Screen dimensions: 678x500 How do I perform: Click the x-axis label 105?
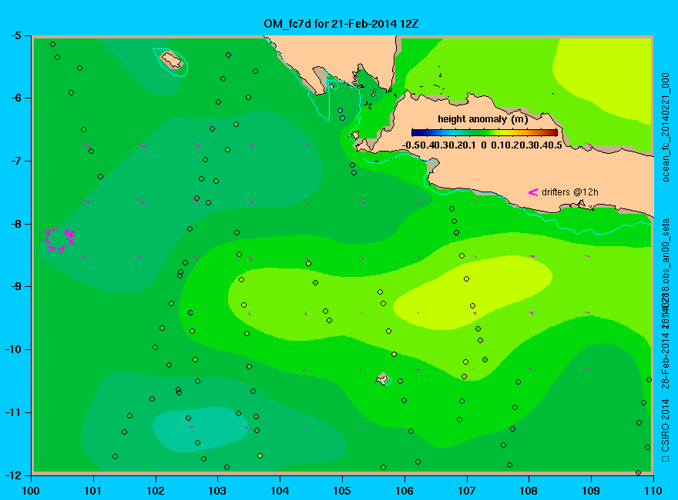click(x=342, y=491)
